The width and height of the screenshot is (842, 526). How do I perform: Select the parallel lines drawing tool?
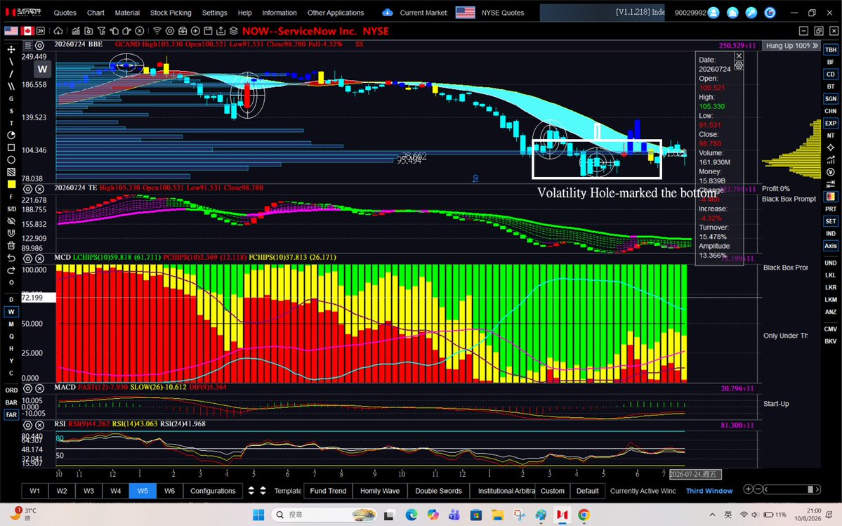click(11, 86)
